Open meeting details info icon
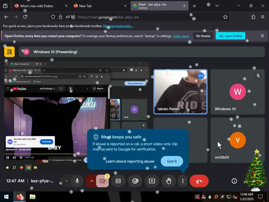Viewport: 269px width, 202px height. click(234, 181)
